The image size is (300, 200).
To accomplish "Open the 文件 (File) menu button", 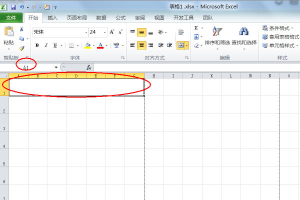I will (x=11, y=17).
